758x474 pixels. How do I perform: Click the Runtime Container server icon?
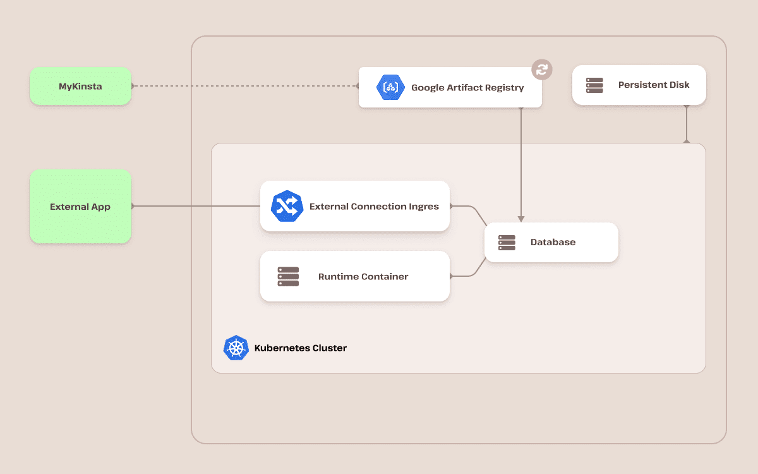point(287,276)
